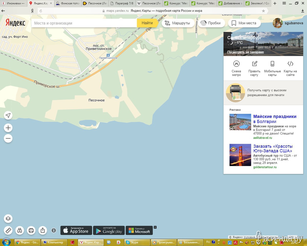Switch to the Параграф 7/8 tab
Image resolution: width=307 pixels, height=246 pixels.
[122, 3]
